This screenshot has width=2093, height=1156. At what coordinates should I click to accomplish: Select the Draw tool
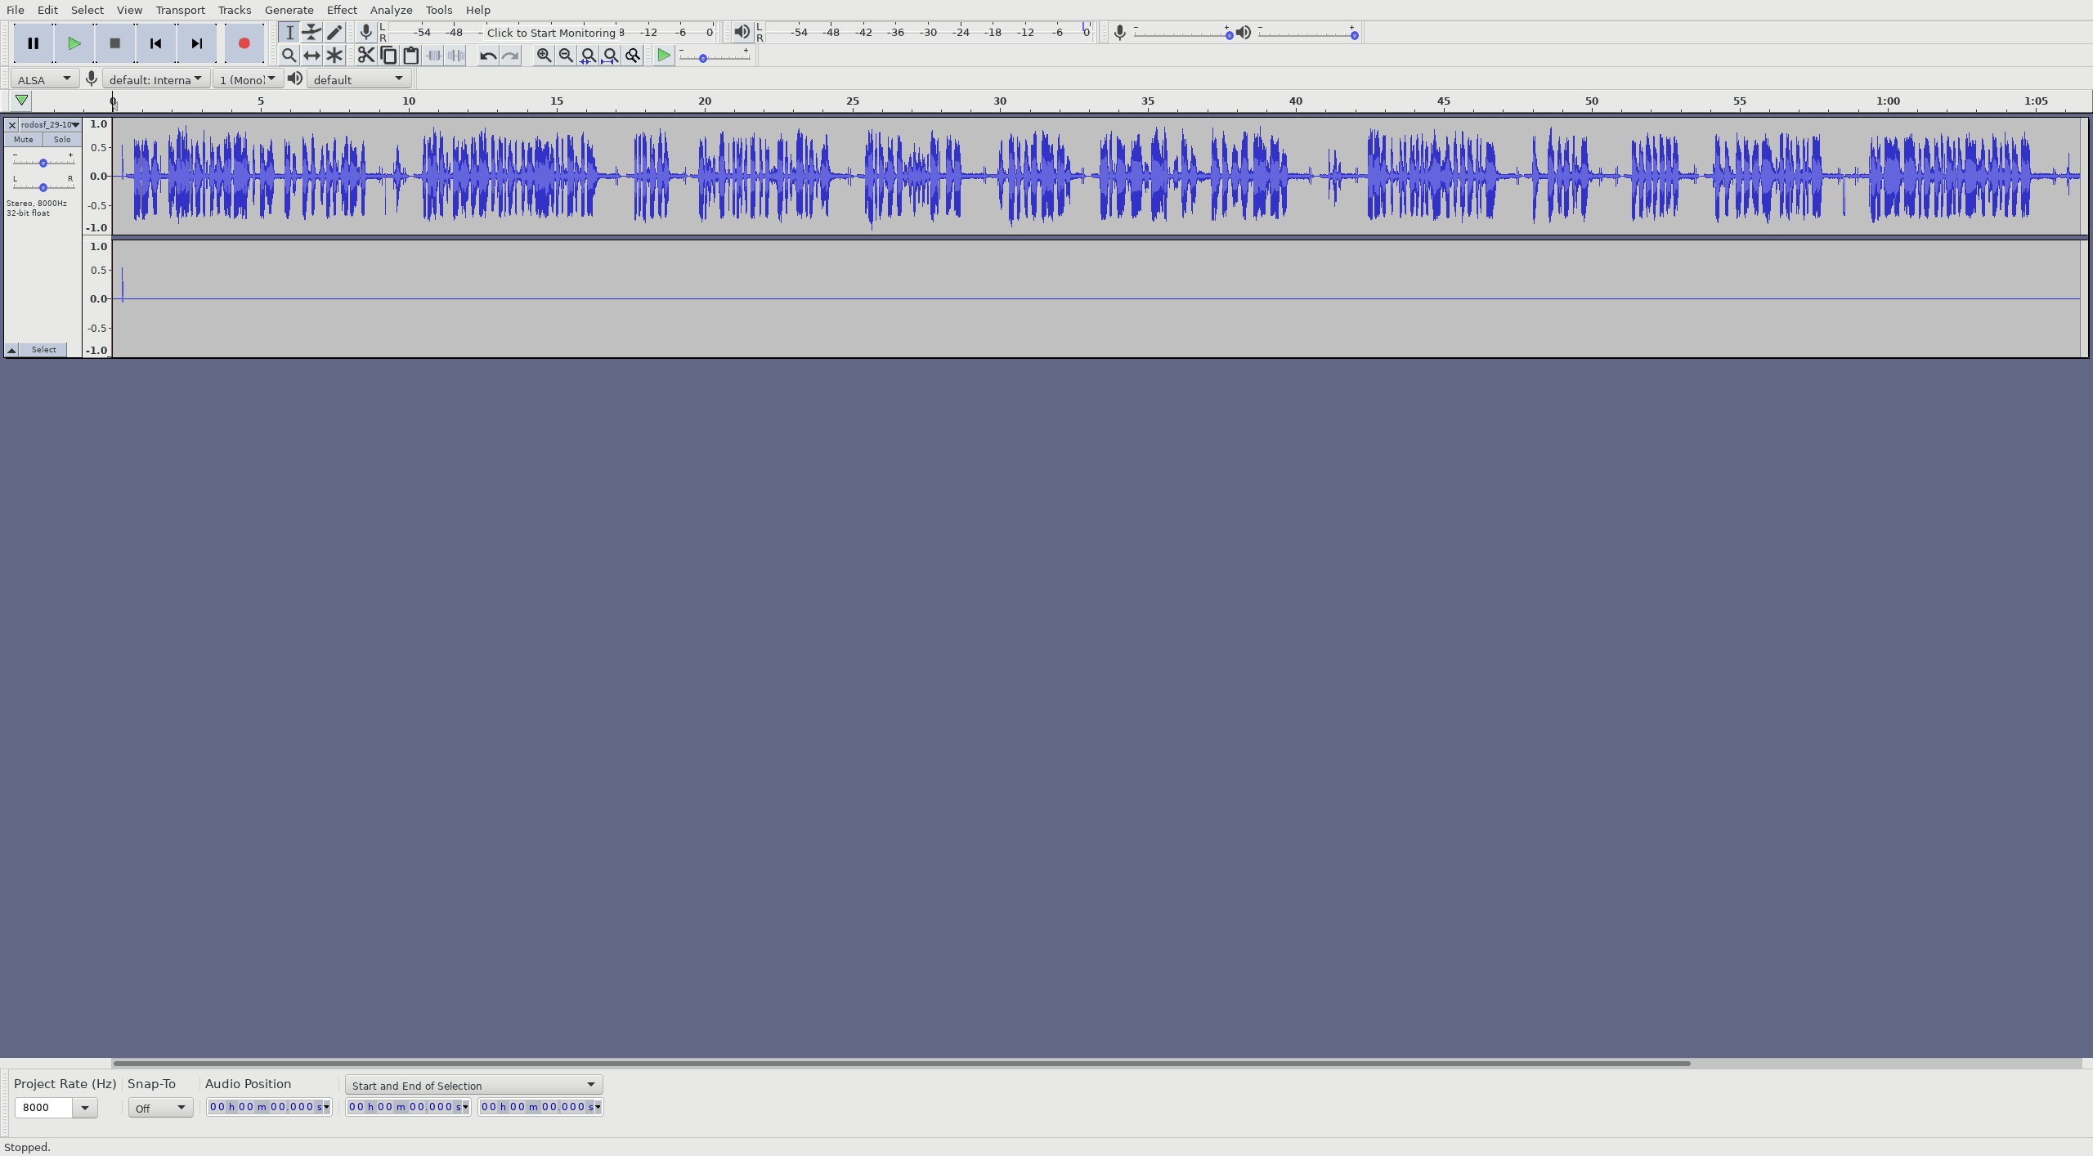tap(334, 32)
